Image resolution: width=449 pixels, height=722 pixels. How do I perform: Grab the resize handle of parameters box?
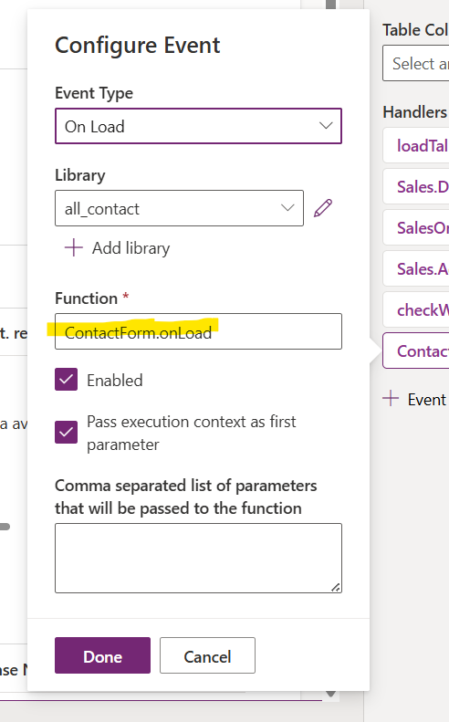pyautogui.click(x=336, y=587)
